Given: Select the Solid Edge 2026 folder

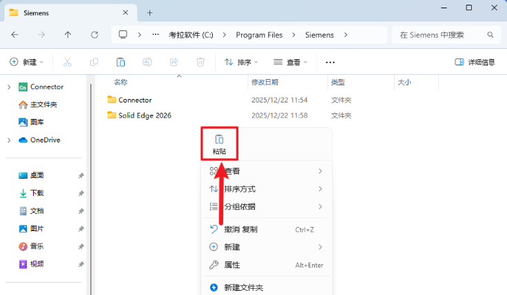Looking at the screenshot, I should click(x=144, y=116).
